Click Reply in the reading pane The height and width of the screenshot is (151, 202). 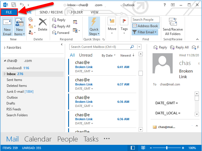pos(160,47)
